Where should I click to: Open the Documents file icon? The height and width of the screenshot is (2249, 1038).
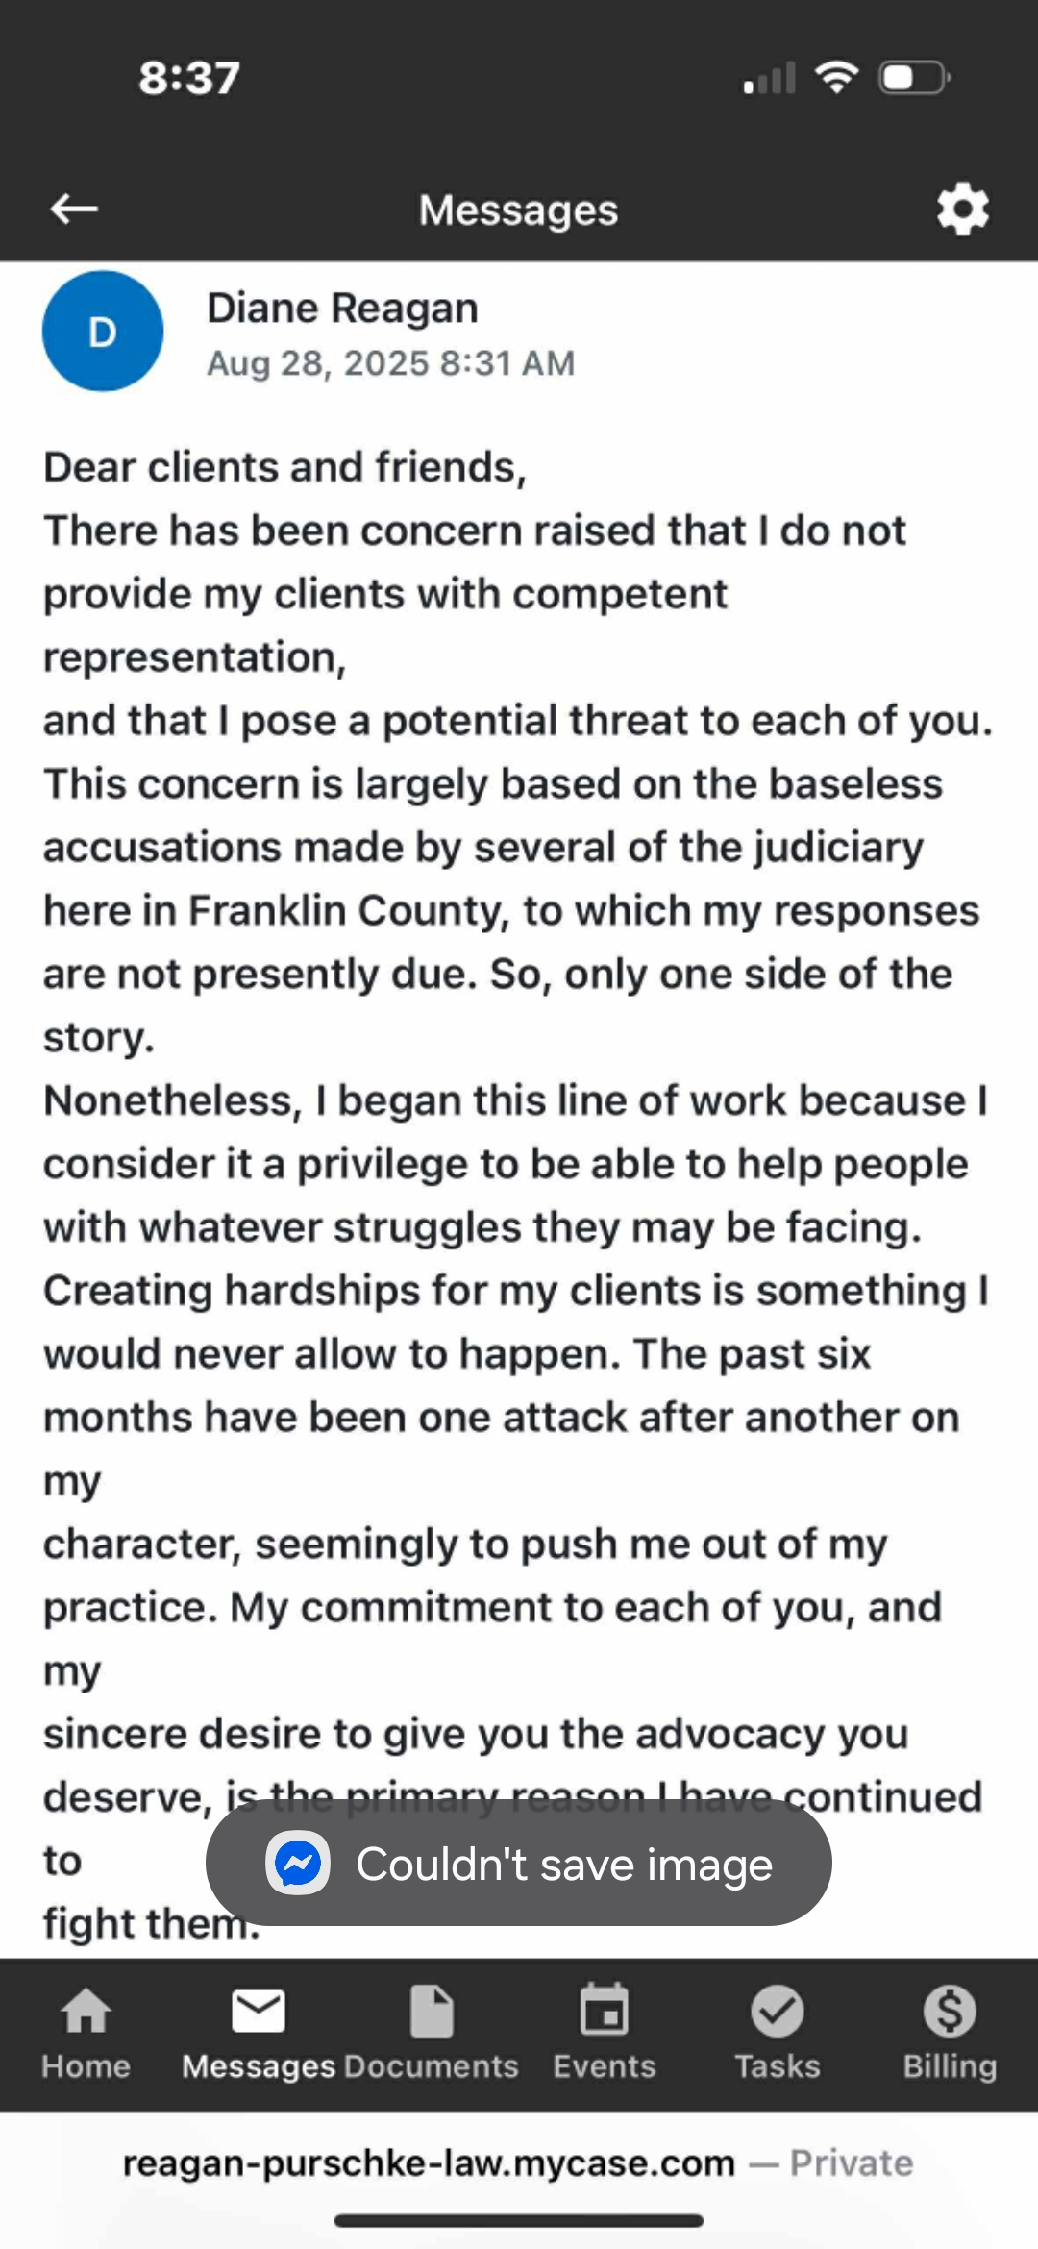tap(432, 2011)
